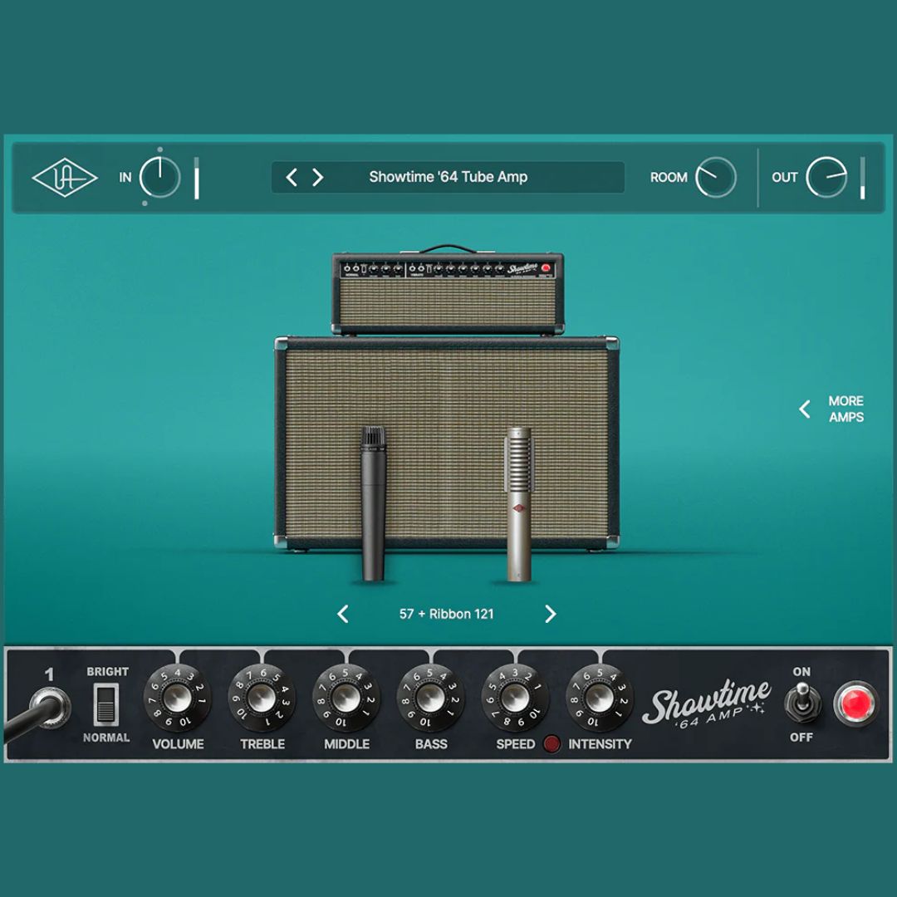Click the output level meter bar

[x=863, y=178]
